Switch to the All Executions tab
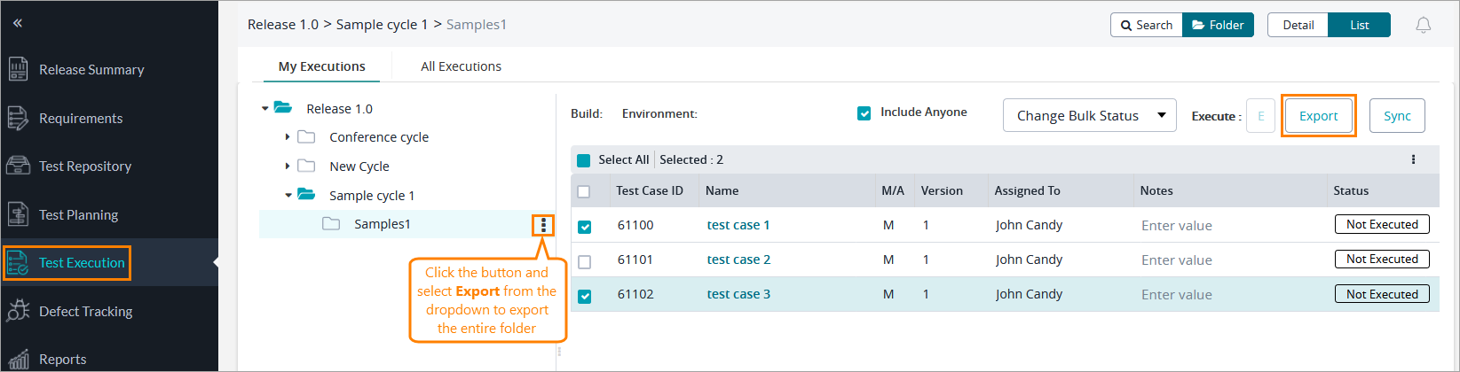Screen dimensions: 1460x372 (x=461, y=66)
